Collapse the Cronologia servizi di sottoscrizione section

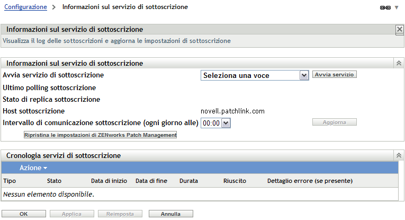point(399,155)
